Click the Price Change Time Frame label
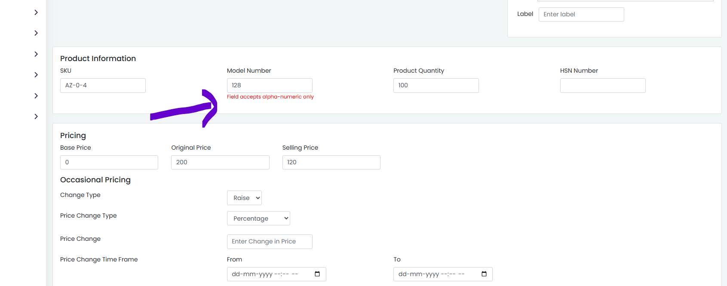The width and height of the screenshot is (727, 286). coord(99,259)
